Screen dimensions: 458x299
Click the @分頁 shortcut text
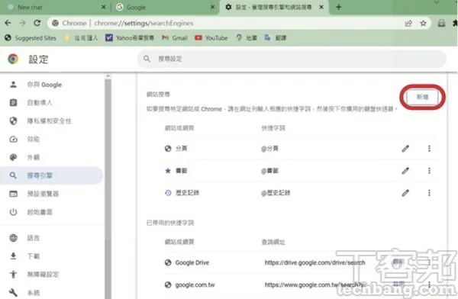[269, 149]
